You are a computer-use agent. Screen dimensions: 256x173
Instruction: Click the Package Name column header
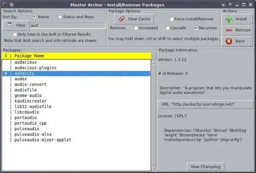click(x=76, y=56)
